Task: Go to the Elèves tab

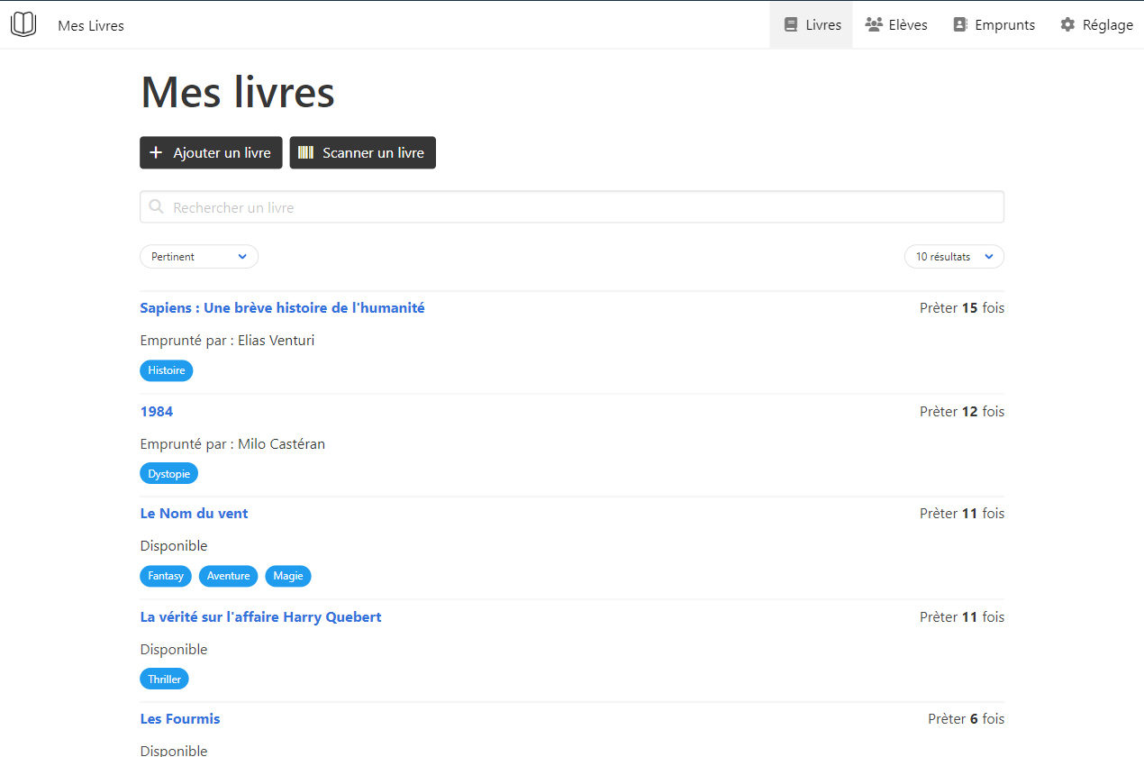Action: (896, 25)
